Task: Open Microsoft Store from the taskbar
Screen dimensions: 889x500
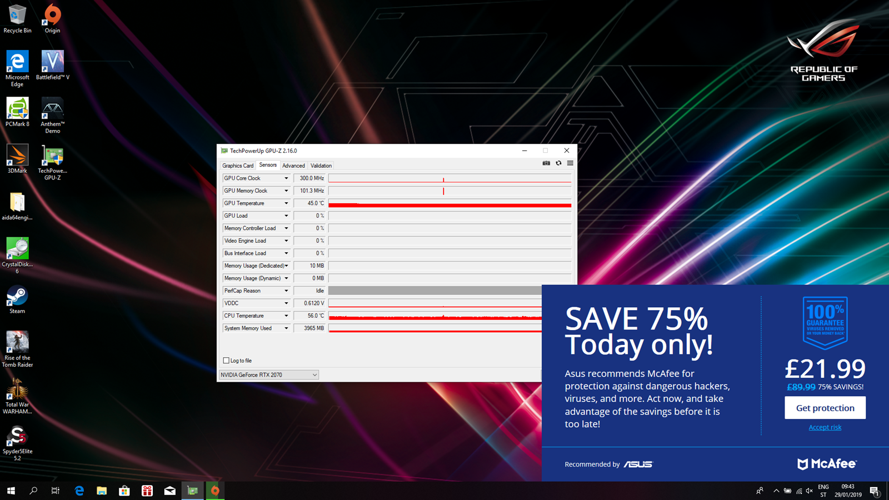Action: (x=124, y=491)
